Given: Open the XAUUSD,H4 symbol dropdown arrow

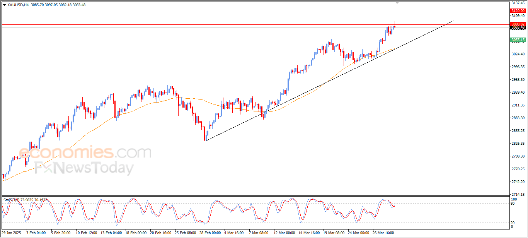Looking at the screenshot, I should pyautogui.click(x=4, y=5).
